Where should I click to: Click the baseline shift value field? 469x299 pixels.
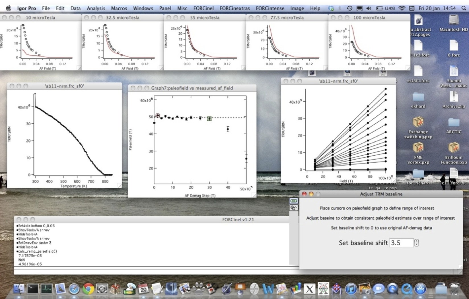401,243
